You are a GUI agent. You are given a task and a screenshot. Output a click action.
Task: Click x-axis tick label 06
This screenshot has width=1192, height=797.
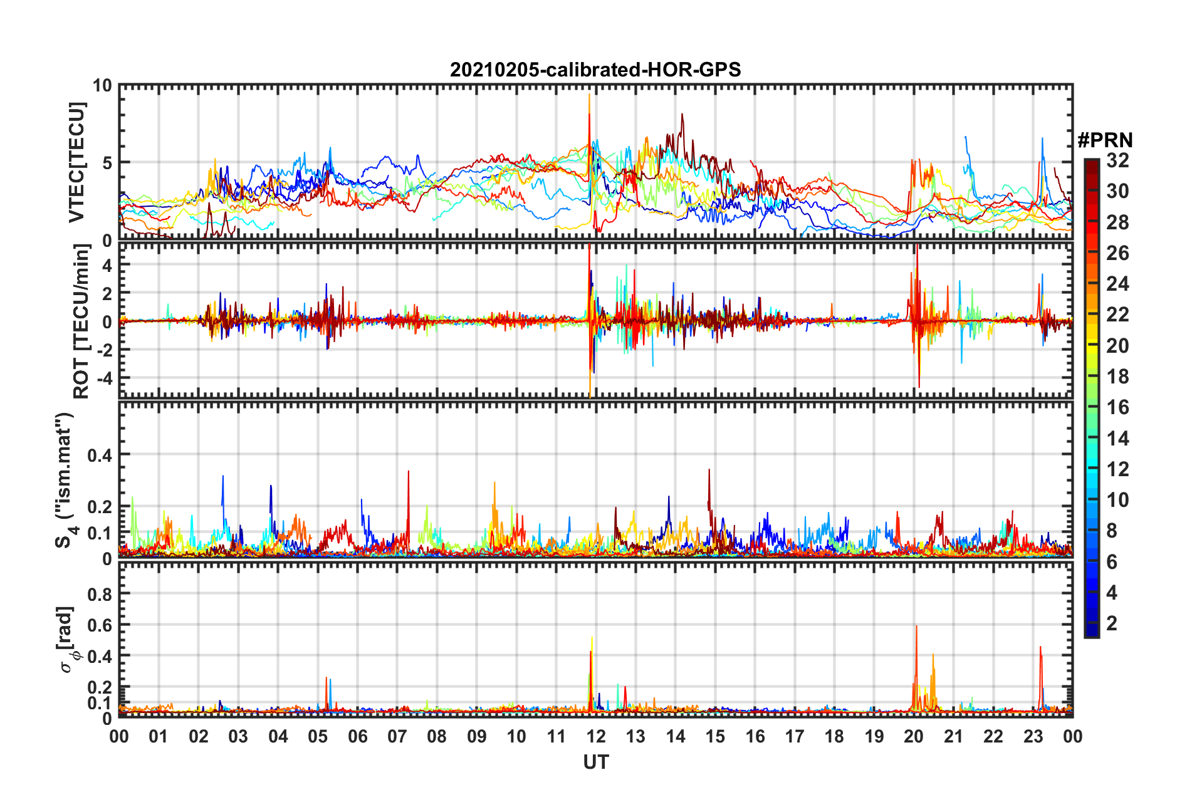pyautogui.click(x=358, y=736)
